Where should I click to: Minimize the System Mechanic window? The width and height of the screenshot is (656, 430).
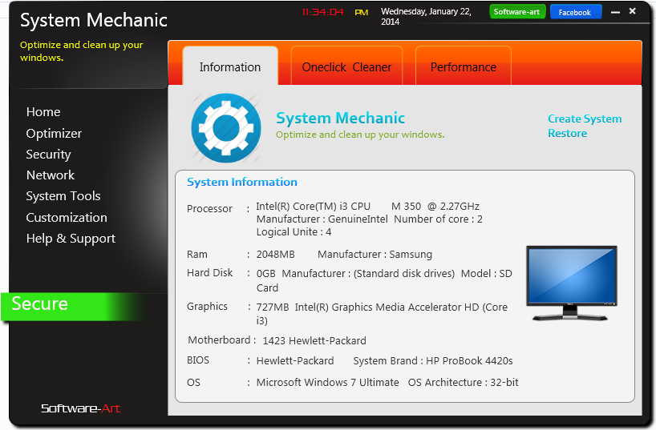tap(615, 13)
